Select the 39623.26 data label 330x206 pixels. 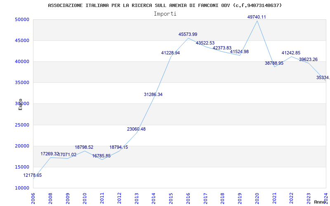pyautogui.click(x=308, y=59)
